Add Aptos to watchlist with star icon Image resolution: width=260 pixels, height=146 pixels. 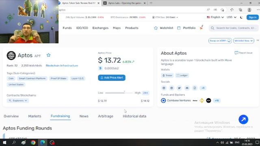pyautogui.click(x=48, y=55)
